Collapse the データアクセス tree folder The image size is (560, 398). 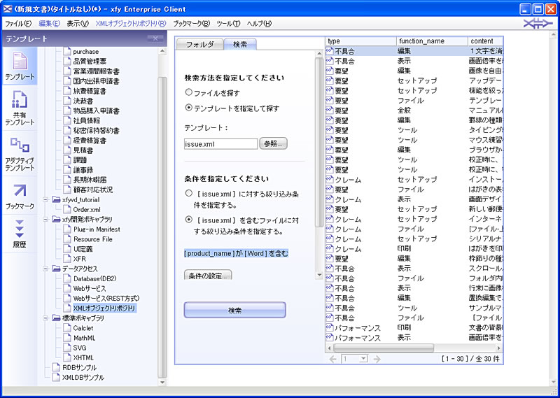47,269
